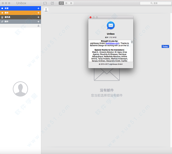The image size is (172, 154).
Task: Select the 未读 unread sidebar row
Action: pyautogui.click(x=20, y=8)
